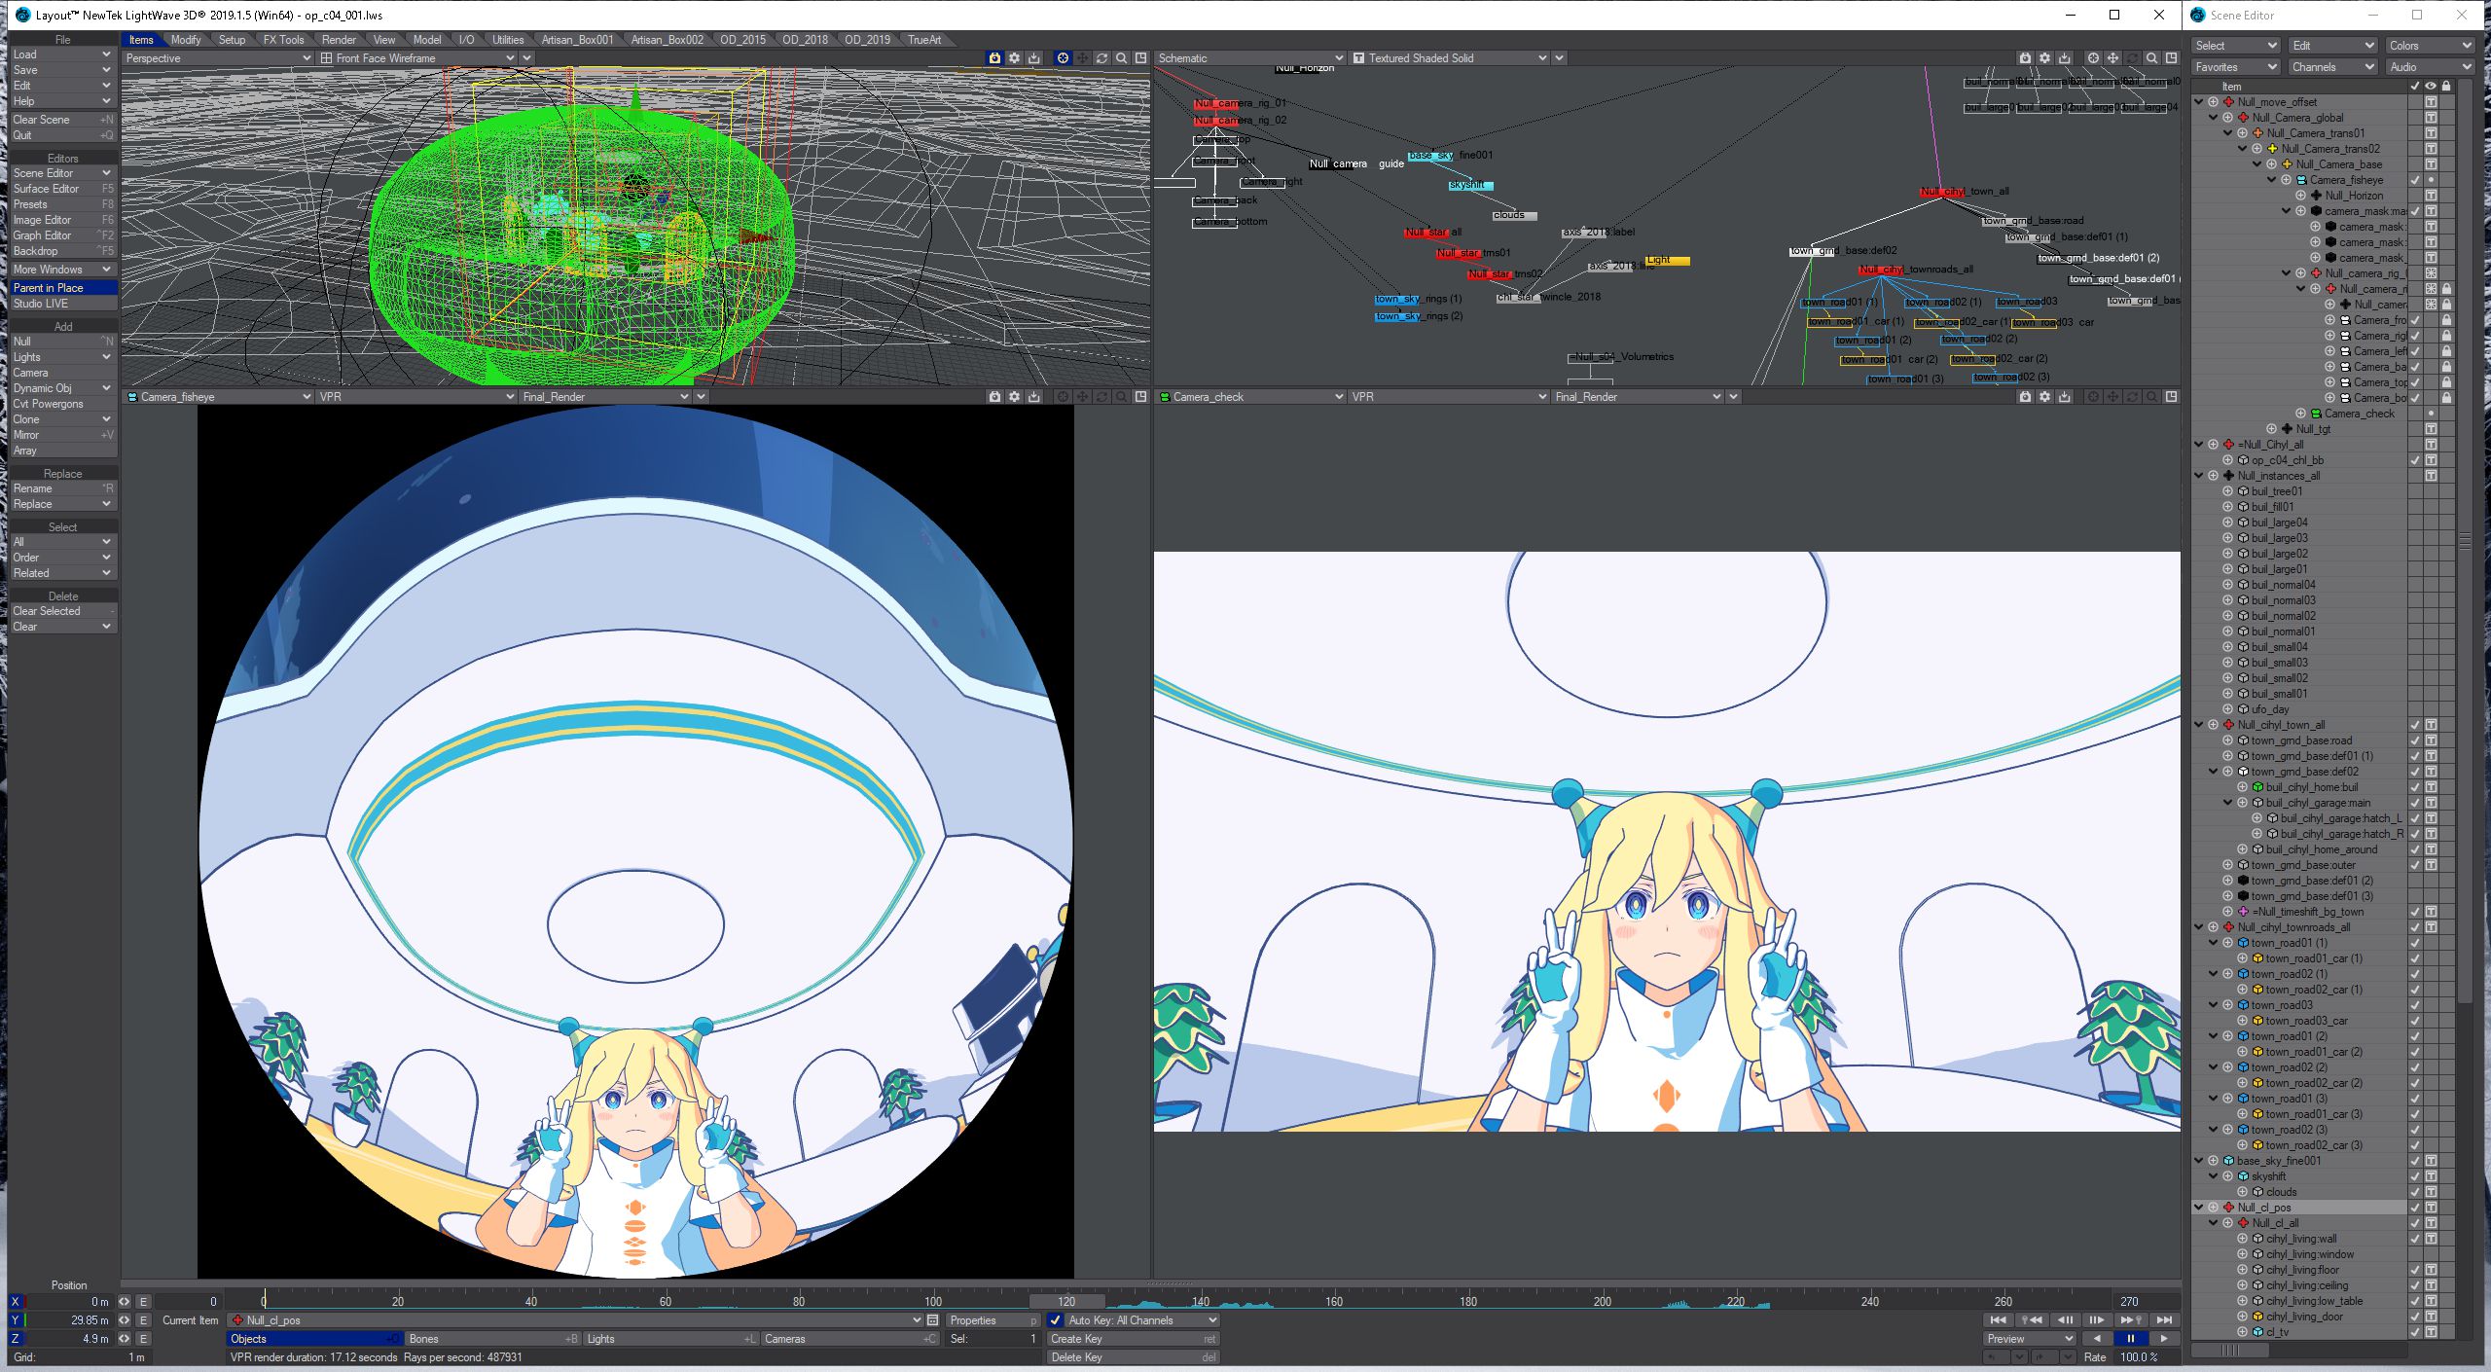This screenshot has height=1372, width=2491.
Task: Toggle checkbox for Null_cihyl_town_all row
Action: click(2415, 725)
